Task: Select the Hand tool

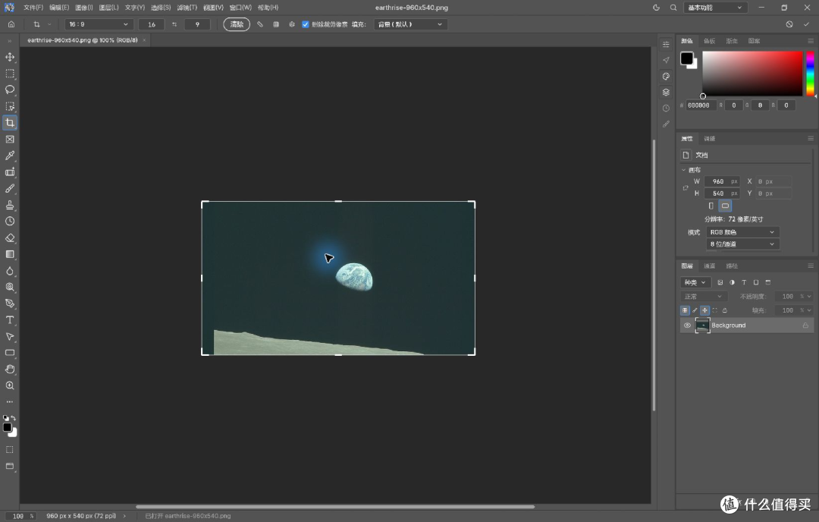Action: pyautogui.click(x=10, y=369)
